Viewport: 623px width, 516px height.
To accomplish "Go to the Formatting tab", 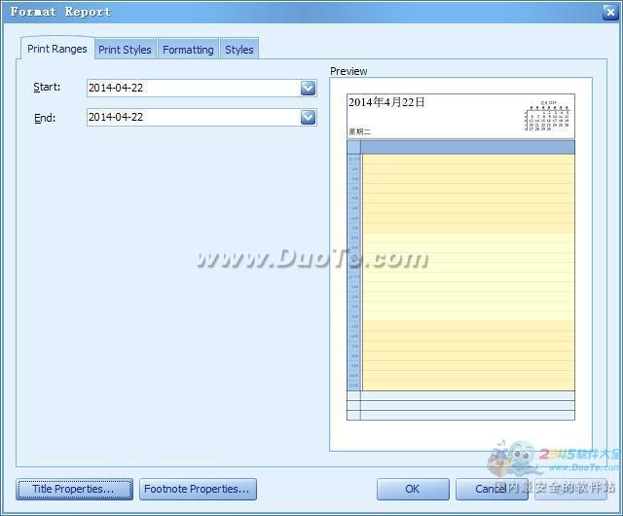I will click(x=188, y=50).
